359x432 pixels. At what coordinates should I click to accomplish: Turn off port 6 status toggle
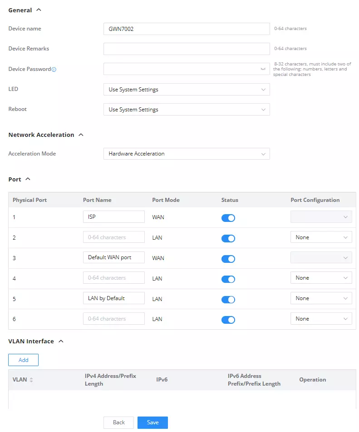point(228,319)
